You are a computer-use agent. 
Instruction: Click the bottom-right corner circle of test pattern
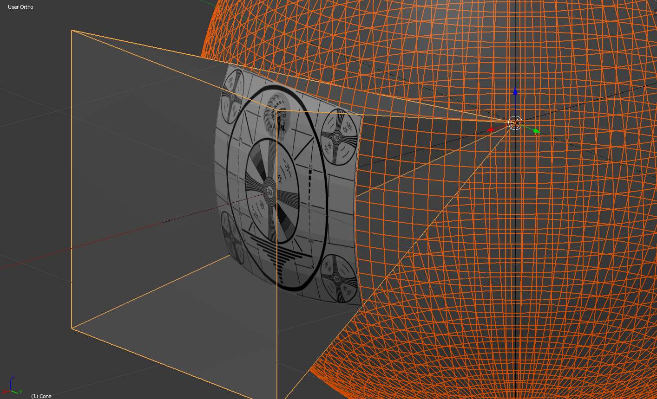(x=339, y=278)
